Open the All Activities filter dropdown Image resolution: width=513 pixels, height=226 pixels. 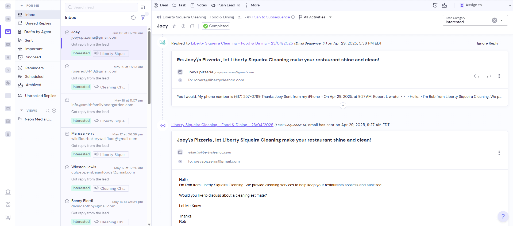click(x=315, y=17)
